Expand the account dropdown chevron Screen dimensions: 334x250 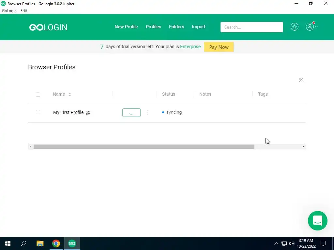(x=316, y=27)
